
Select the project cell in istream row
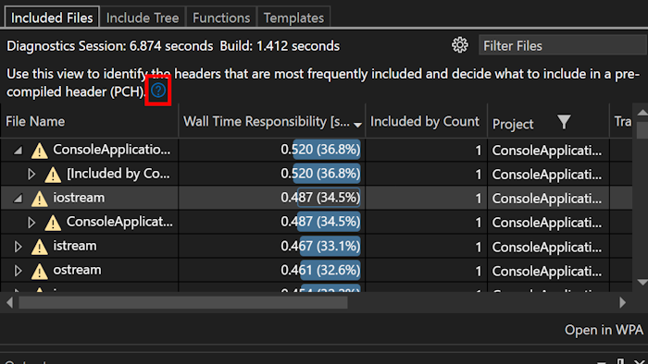548,247
